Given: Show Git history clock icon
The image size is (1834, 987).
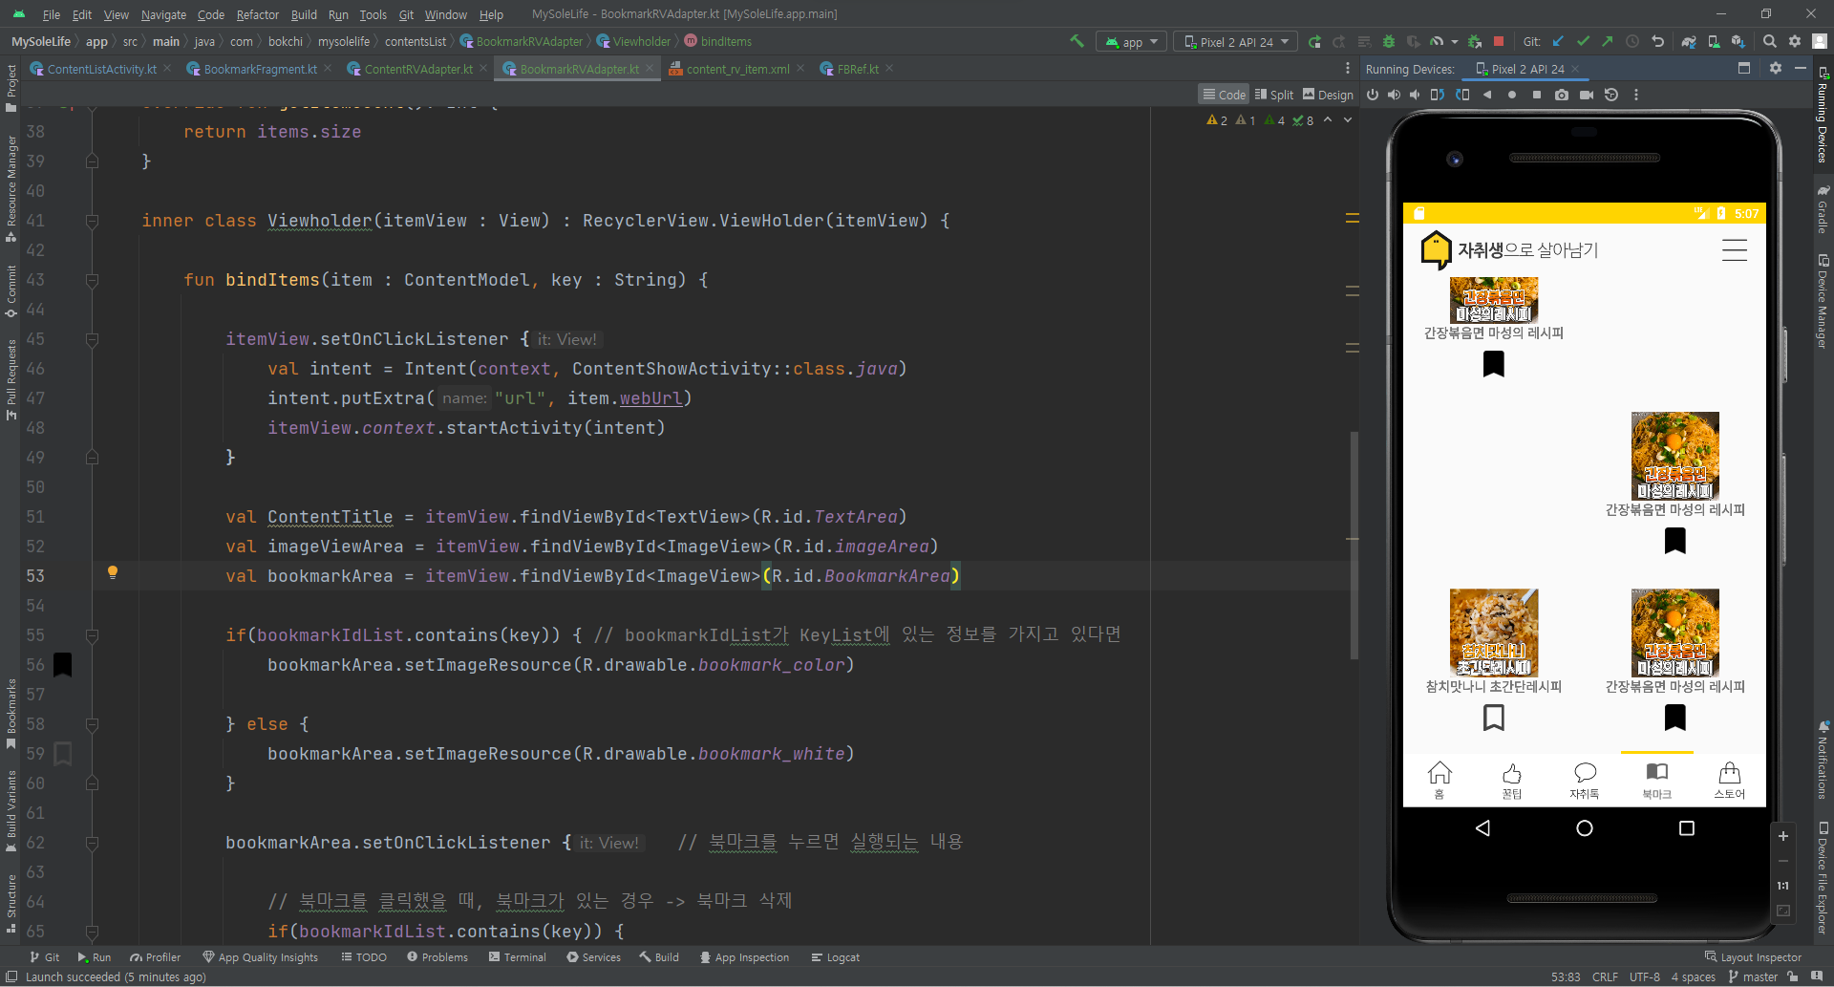Looking at the screenshot, I should click(x=1632, y=41).
